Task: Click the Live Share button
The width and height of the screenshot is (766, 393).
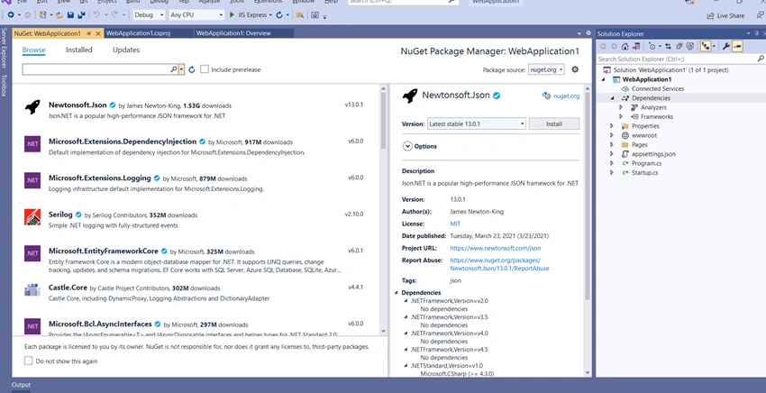Action: pos(725,15)
